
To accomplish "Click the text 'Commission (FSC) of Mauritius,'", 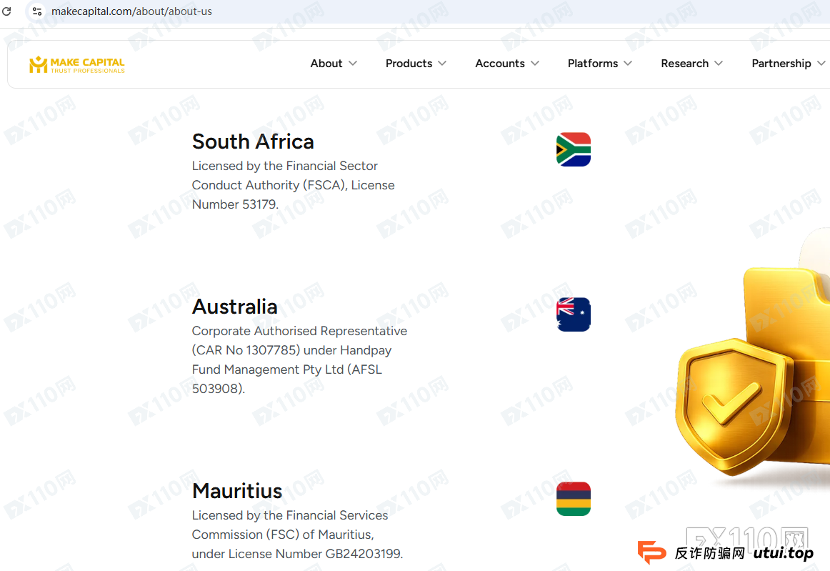I will (283, 535).
